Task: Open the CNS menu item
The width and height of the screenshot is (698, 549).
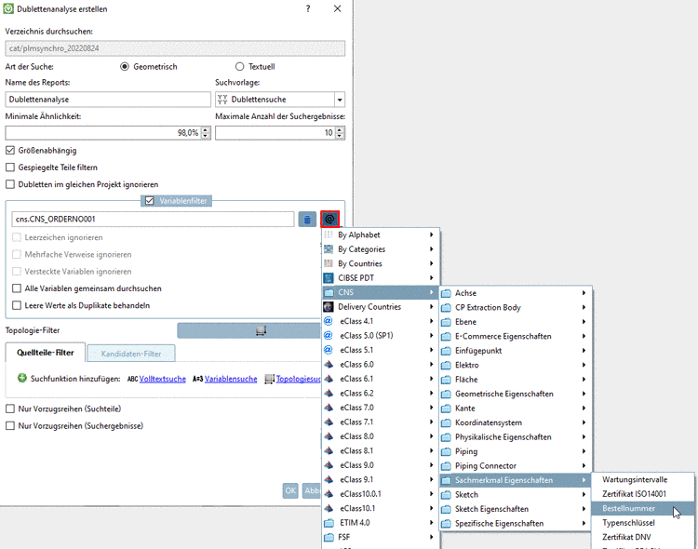Action: (x=380, y=292)
